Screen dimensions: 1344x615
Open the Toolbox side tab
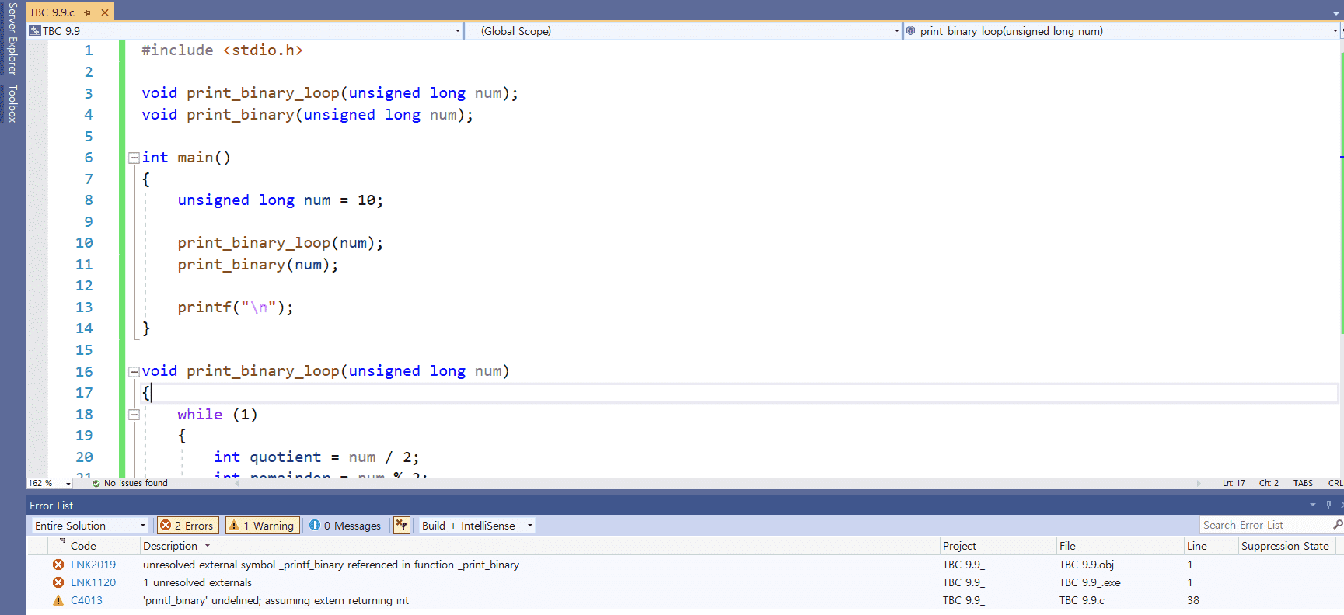point(12,104)
